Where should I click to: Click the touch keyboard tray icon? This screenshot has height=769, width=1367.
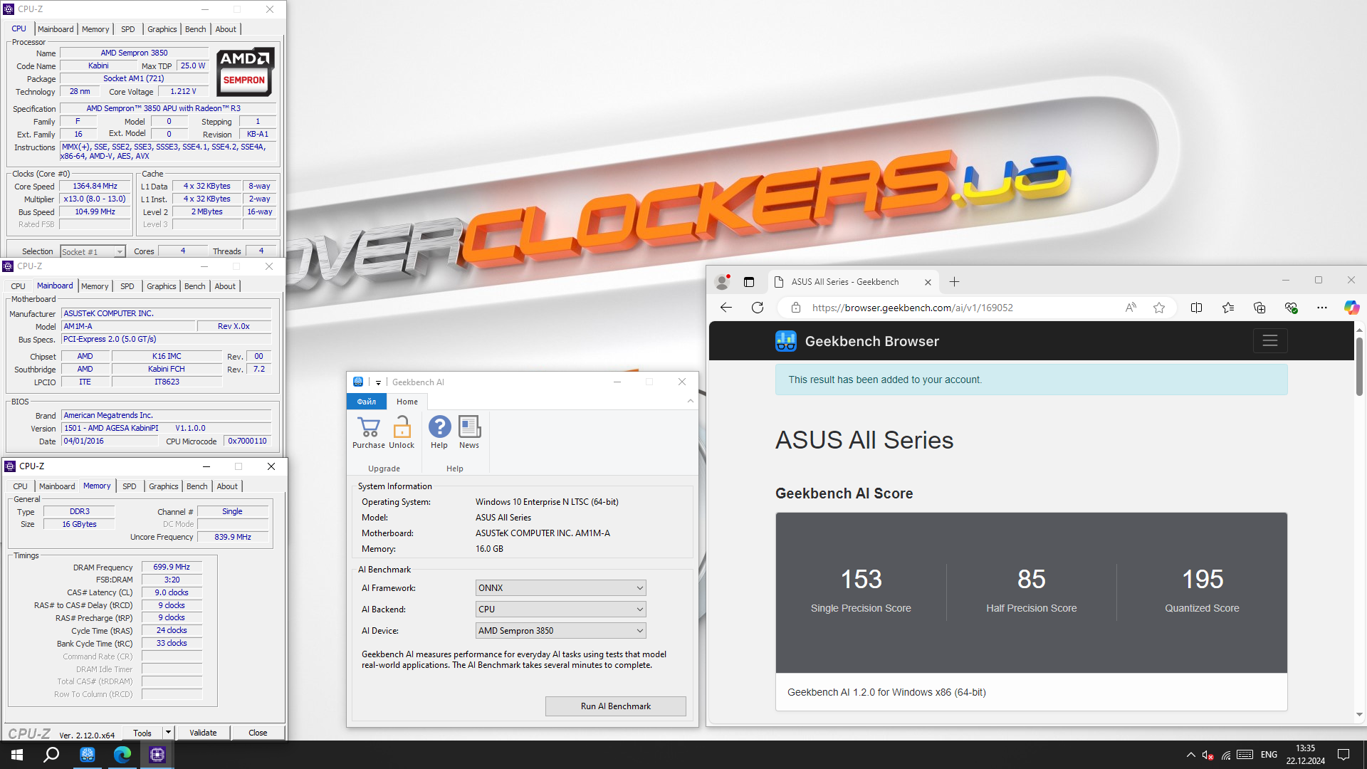click(x=1245, y=755)
